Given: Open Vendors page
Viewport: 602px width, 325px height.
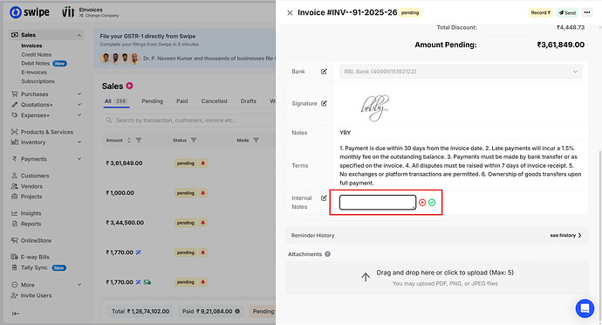Looking at the screenshot, I should [x=31, y=186].
